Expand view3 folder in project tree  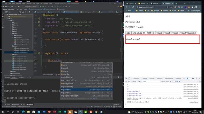pos(11,54)
